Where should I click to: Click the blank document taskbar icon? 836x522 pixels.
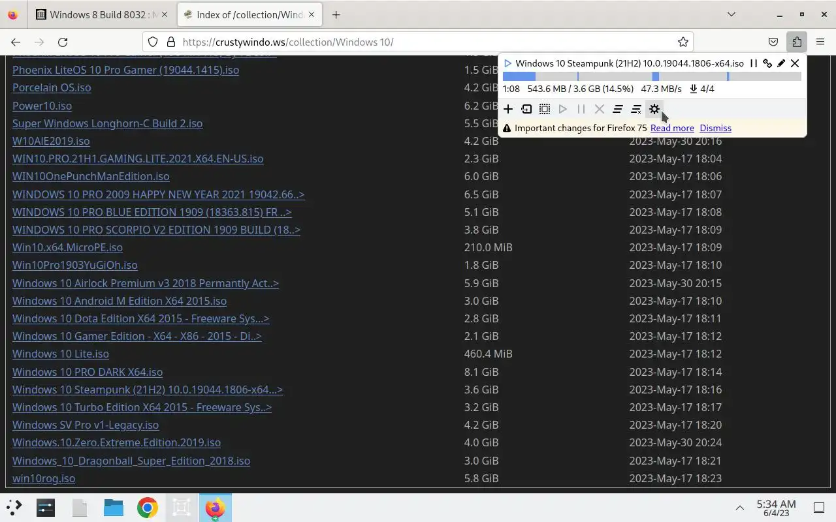pos(80,507)
